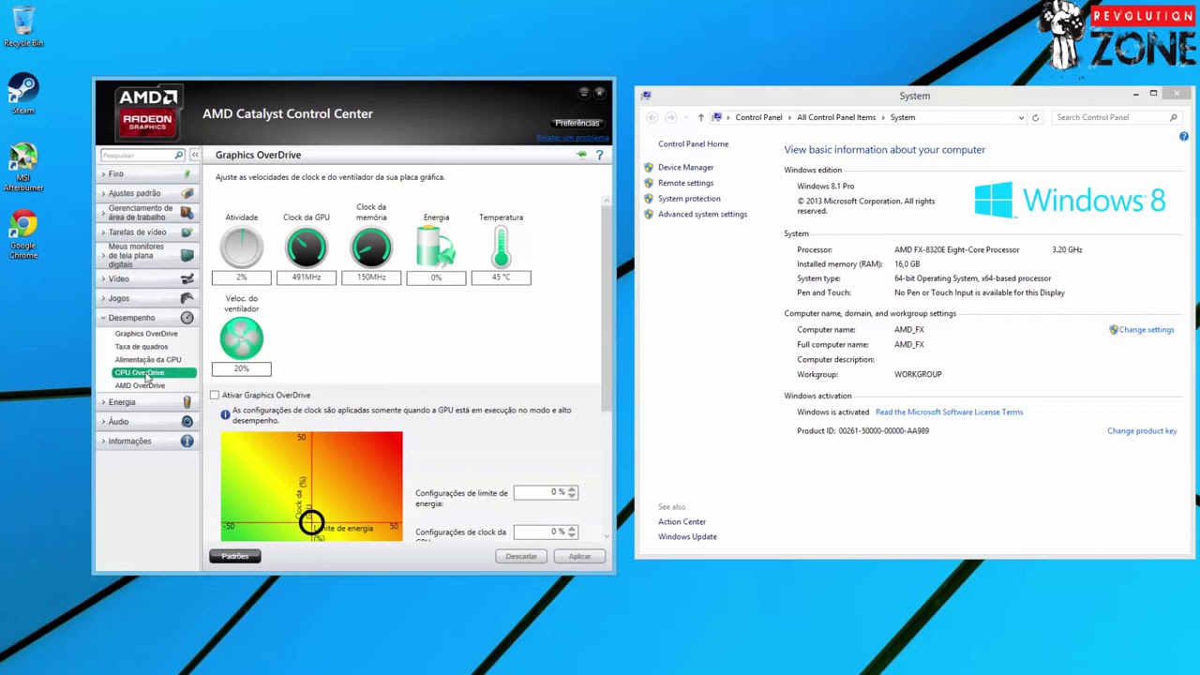This screenshot has height=675, width=1200.
Task: Launch Steam from the desktop
Action: point(23,94)
